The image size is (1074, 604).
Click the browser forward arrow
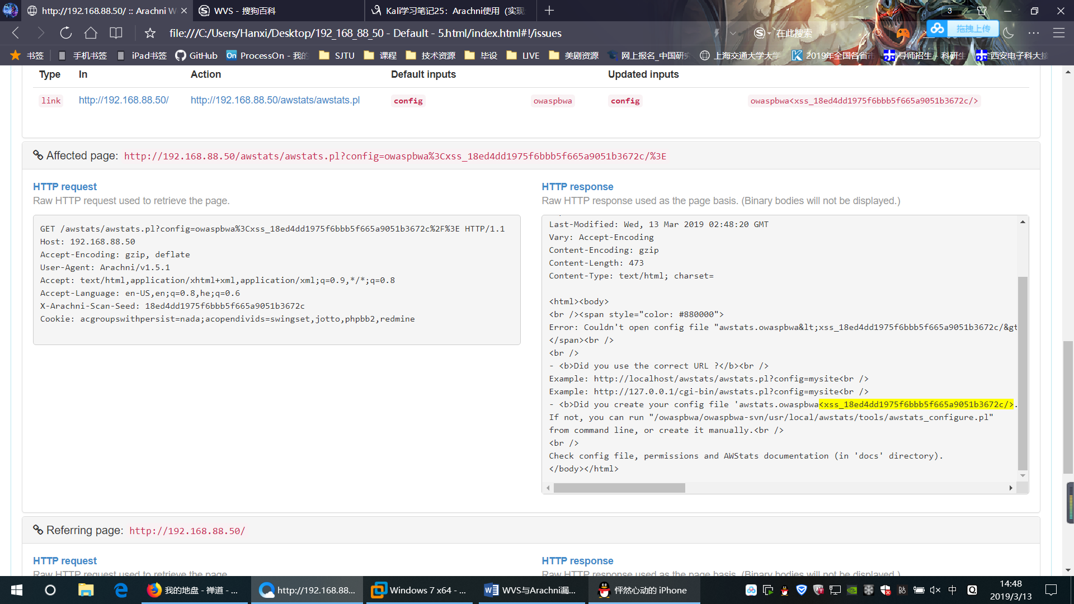pos(40,33)
